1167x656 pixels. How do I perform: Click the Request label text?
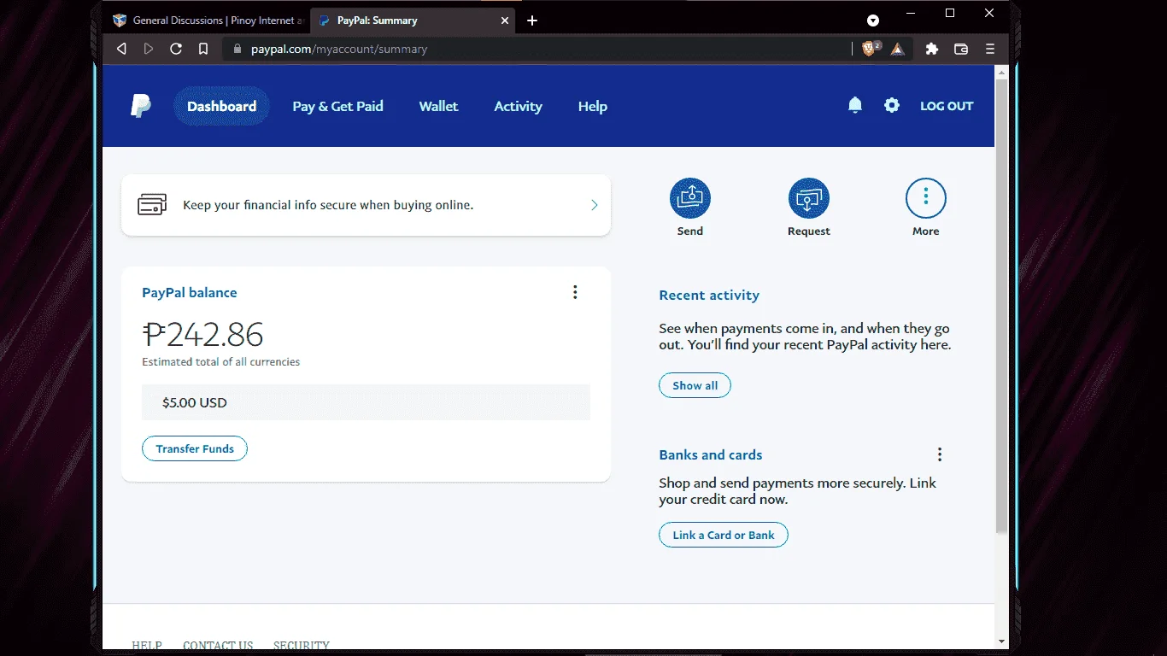click(808, 231)
